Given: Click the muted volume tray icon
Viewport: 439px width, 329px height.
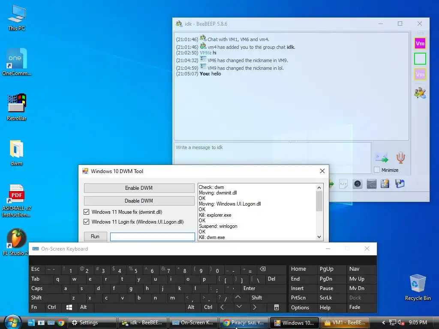Looking at the screenshot, I should coord(401,323).
